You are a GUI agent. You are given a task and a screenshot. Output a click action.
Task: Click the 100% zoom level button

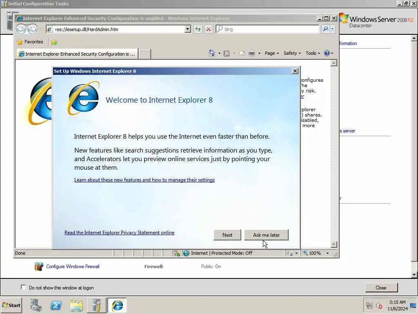click(312, 253)
